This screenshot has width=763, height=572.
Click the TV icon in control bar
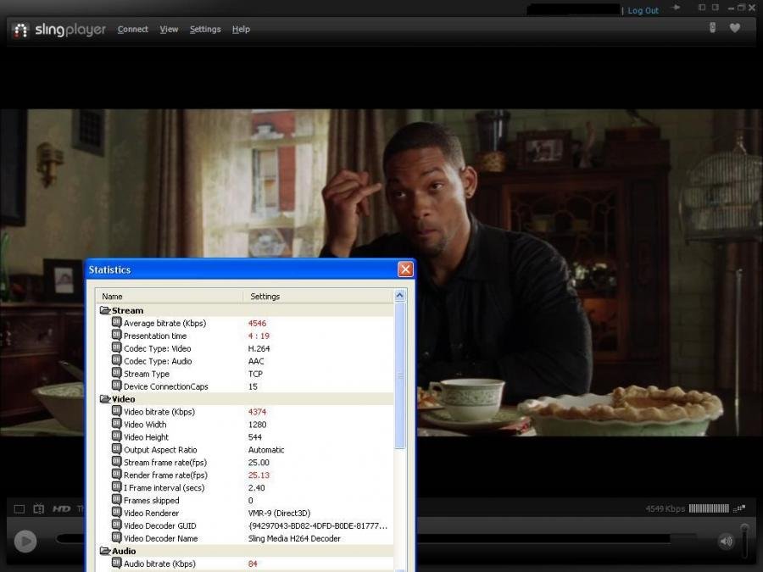(x=38, y=508)
